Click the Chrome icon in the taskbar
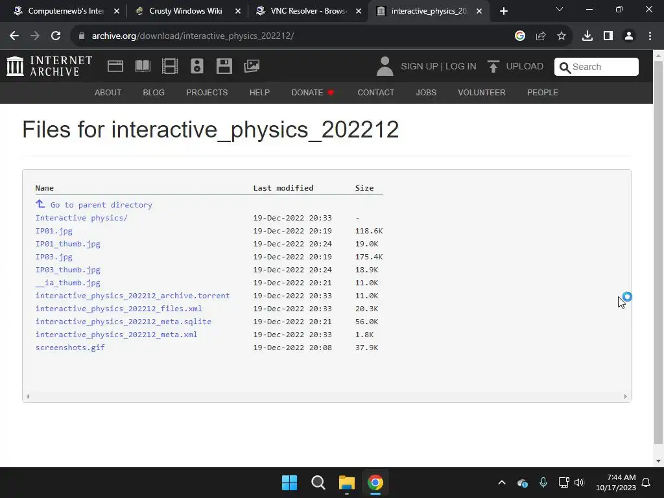Image resolution: width=664 pixels, height=498 pixels. coord(375,482)
